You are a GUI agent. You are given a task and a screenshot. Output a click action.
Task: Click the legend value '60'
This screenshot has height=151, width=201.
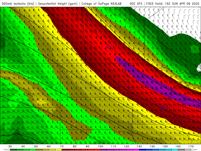click(49, 146)
